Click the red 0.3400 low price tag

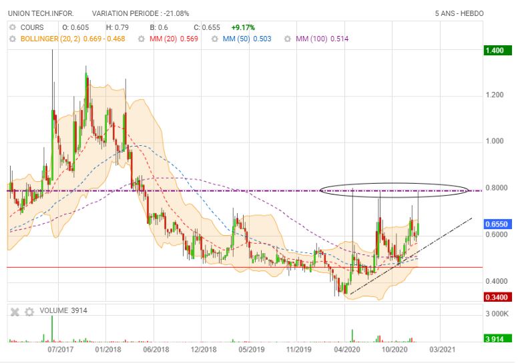498,297
